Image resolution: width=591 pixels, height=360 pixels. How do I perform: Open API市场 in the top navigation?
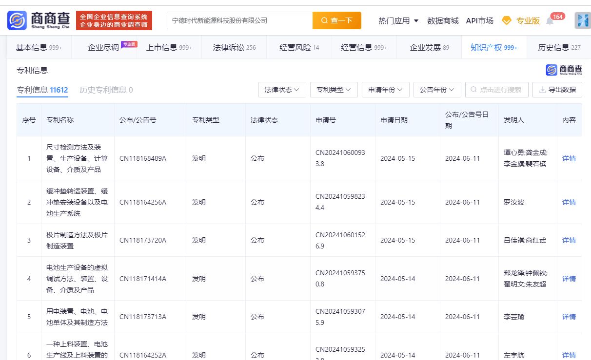pos(479,20)
